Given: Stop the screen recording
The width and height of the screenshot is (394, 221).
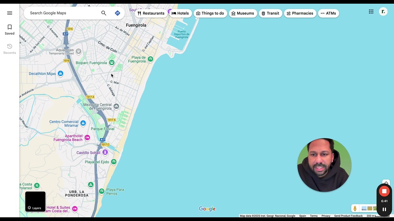Looking at the screenshot, I should (384, 191).
